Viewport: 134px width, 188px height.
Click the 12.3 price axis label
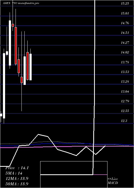click(124, 121)
